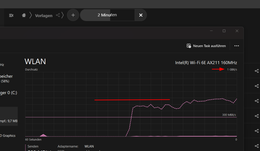Click the 300 MBit/s graph label
This screenshot has height=151, width=260.
229,115
